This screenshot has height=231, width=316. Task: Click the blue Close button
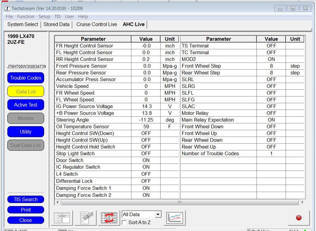(26, 220)
